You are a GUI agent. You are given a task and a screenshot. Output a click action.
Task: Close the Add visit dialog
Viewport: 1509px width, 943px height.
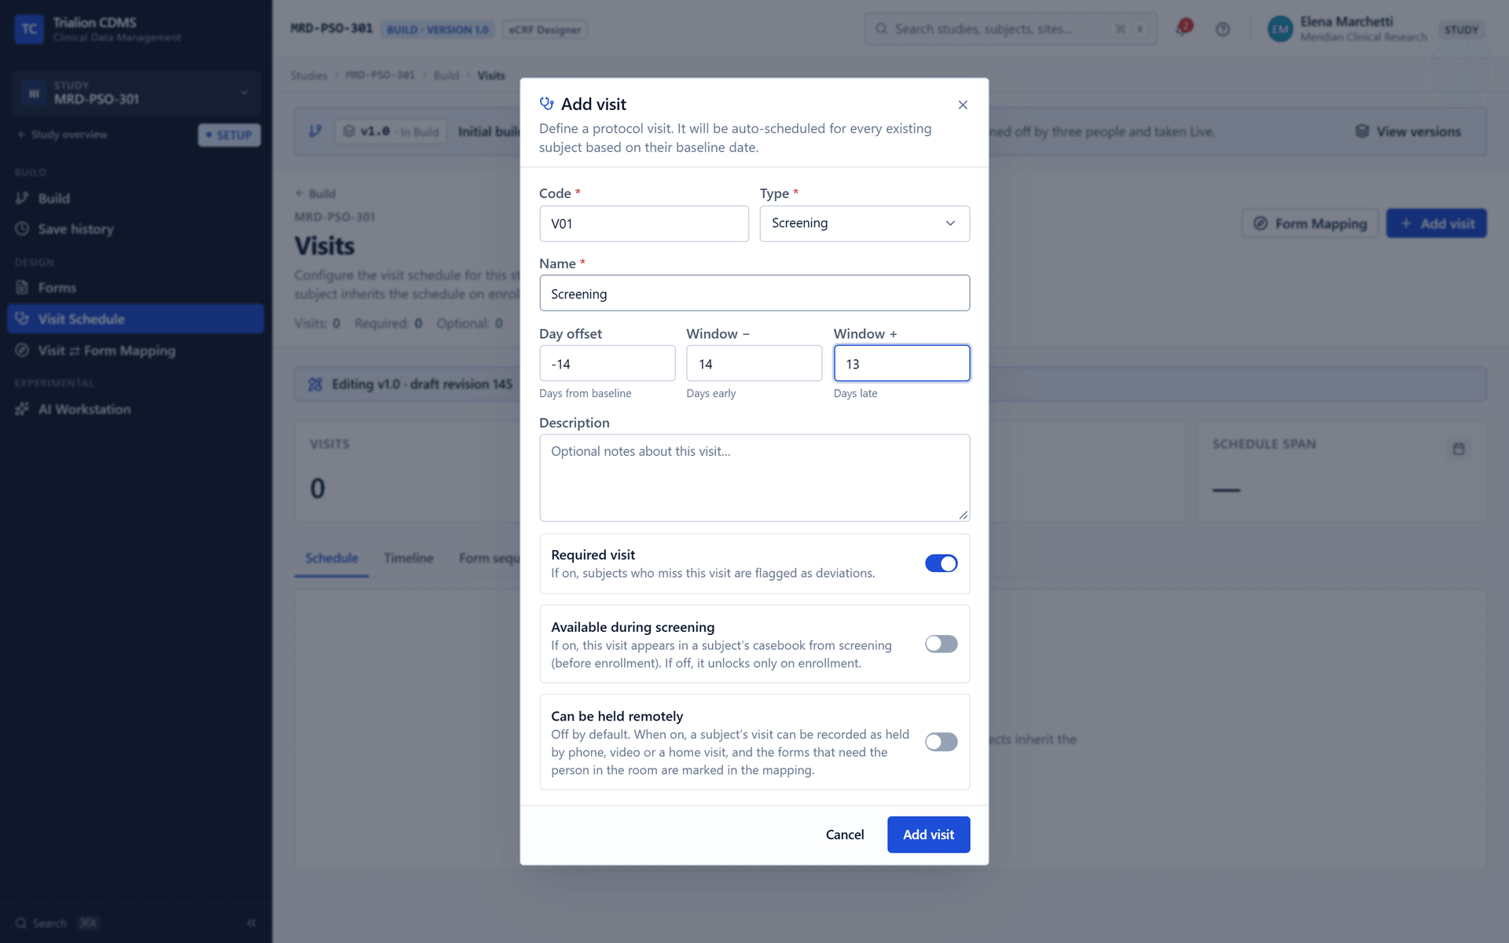click(963, 105)
